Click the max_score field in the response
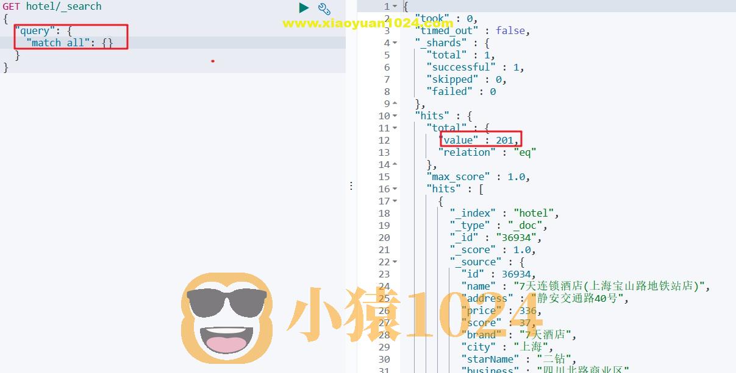 click(x=459, y=176)
